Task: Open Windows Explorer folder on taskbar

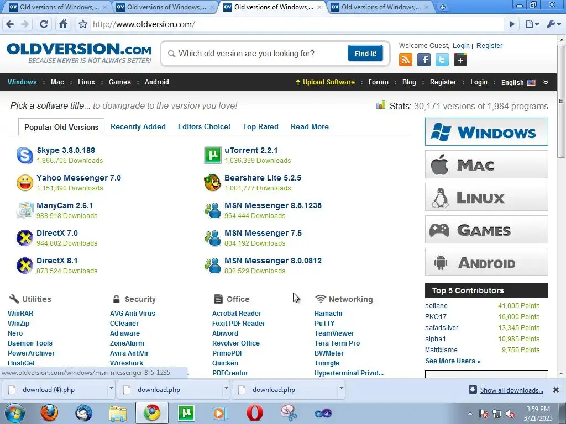Action: click(118, 413)
